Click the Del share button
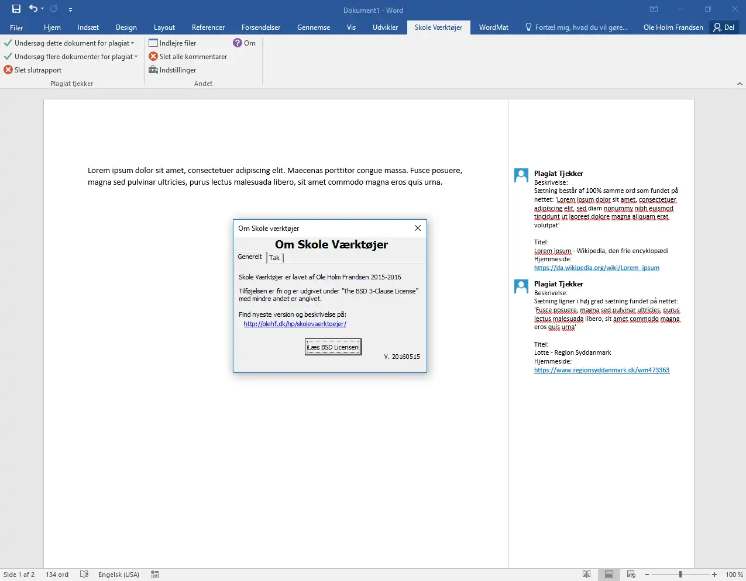 tap(724, 27)
